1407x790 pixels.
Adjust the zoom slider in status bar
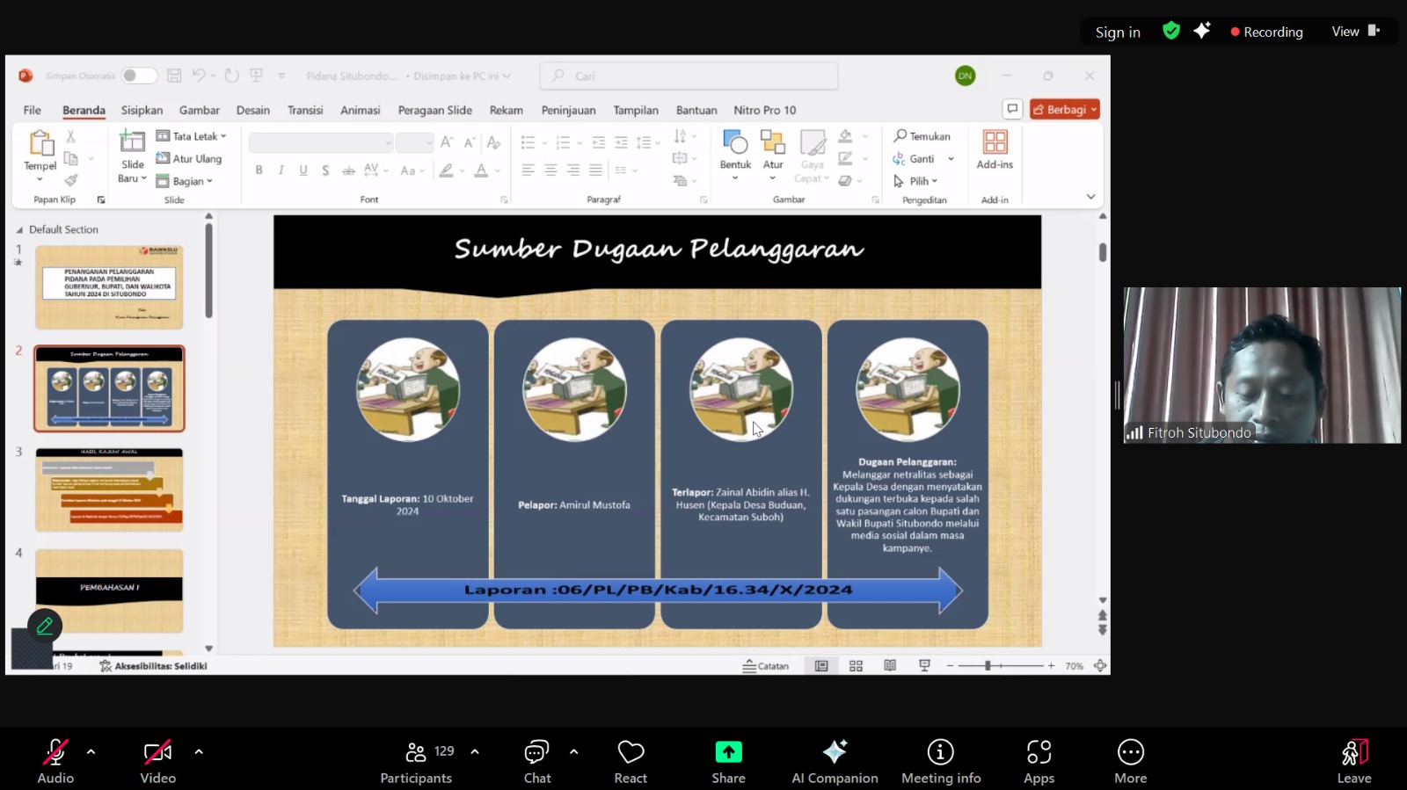(988, 666)
